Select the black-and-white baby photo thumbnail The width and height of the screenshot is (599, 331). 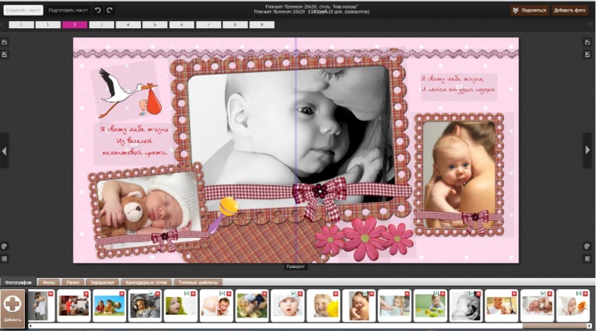click(465, 305)
